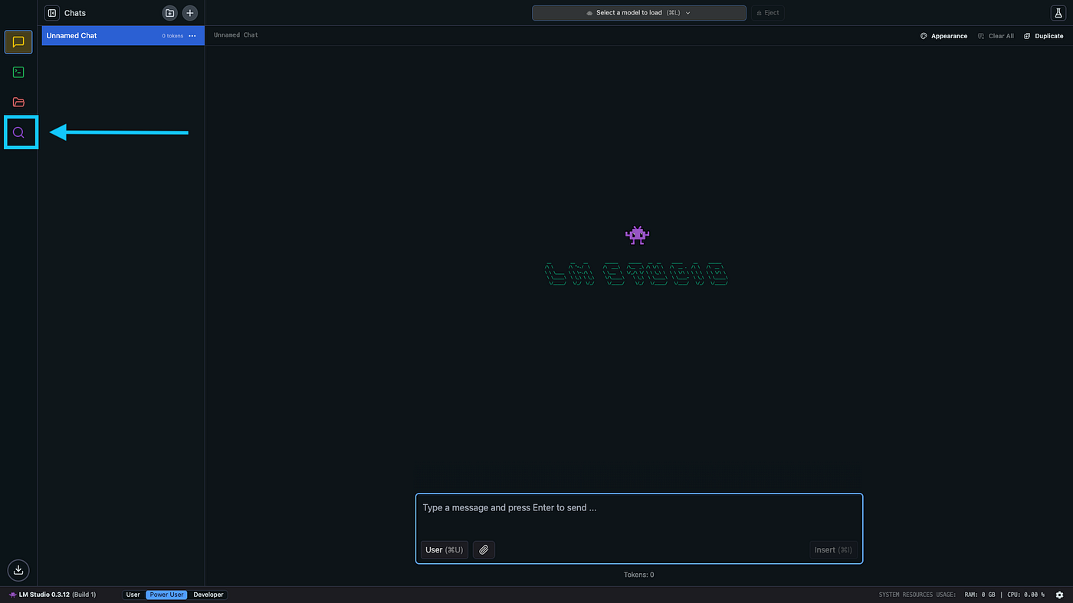The height and width of the screenshot is (603, 1073).
Task: Open the Developer terminal view icon
Action: [18, 72]
